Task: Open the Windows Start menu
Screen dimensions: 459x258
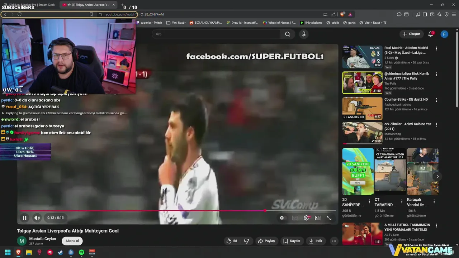Action: pos(8,253)
